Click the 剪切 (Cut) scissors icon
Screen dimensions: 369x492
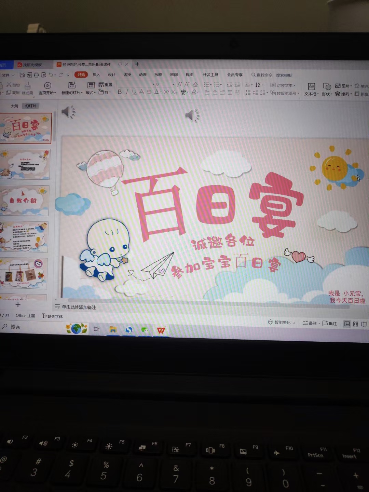pyautogui.click(x=9, y=85)
